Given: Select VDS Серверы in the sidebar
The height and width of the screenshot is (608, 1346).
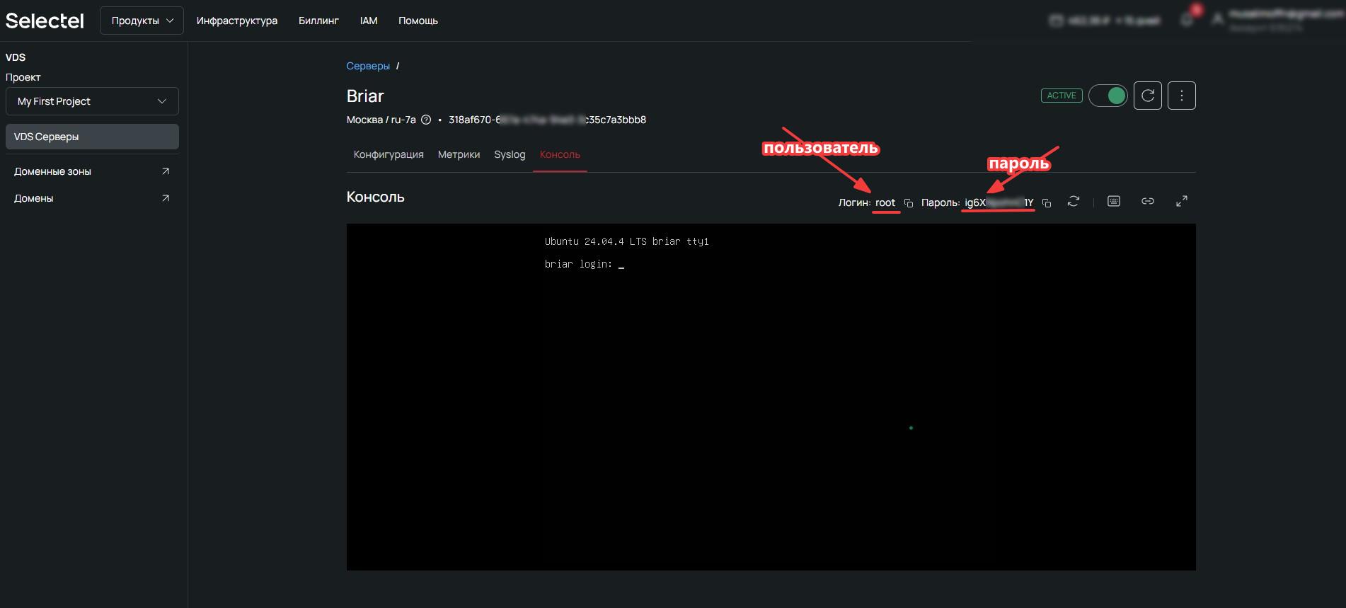Looking at the screenshot, I should tap(92, 137).
